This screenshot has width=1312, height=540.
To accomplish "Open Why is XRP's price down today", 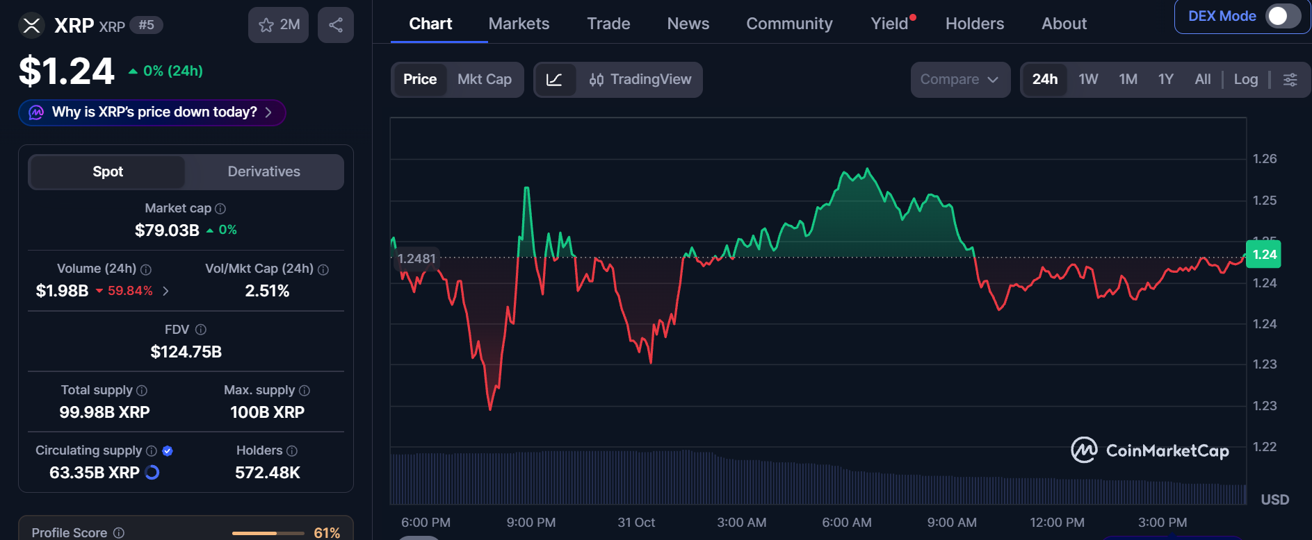I will click(152, 112).
